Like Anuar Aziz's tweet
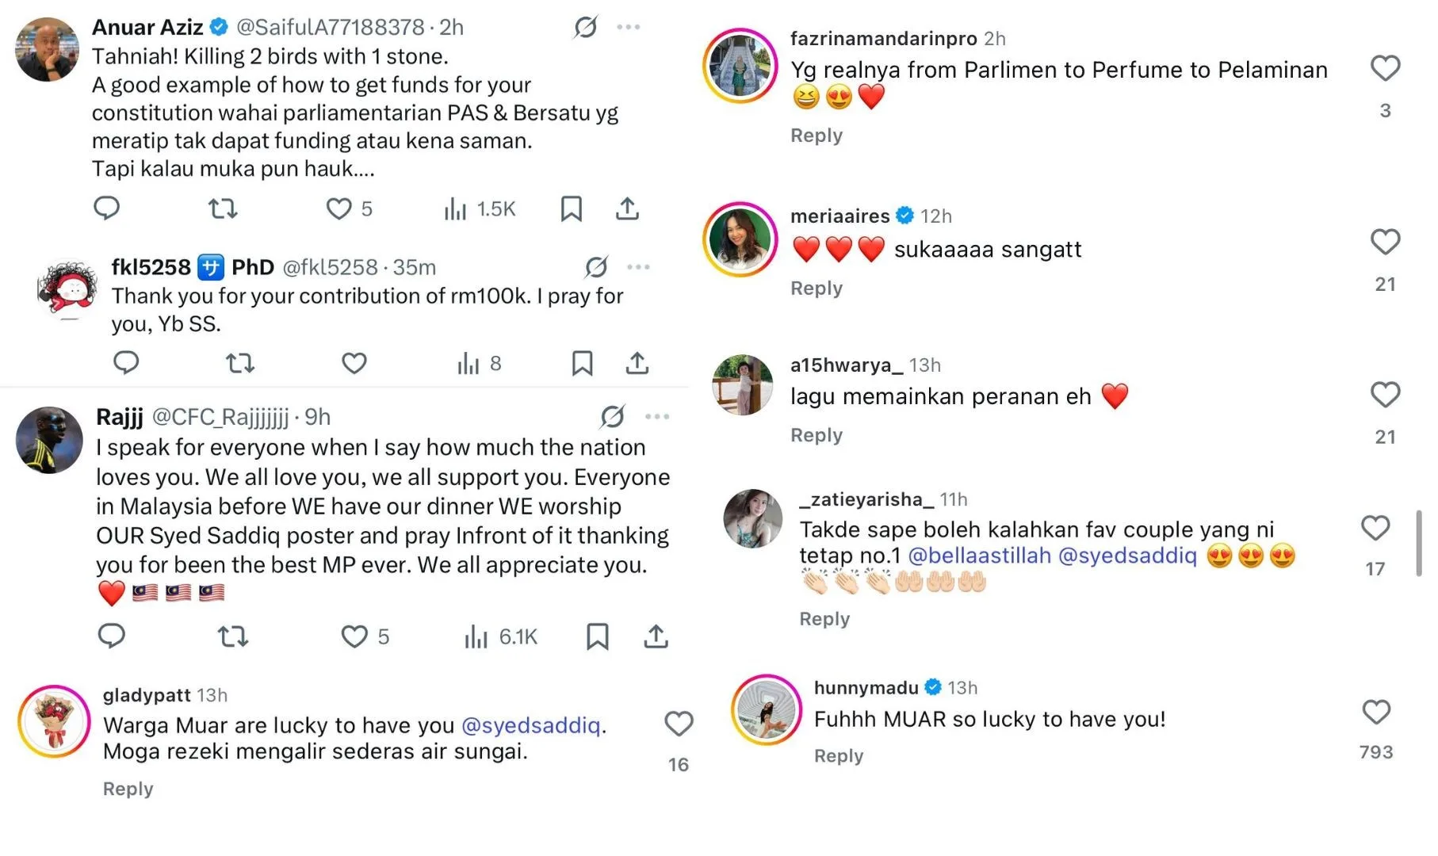 pyautogui.click(x=338, y=208)
